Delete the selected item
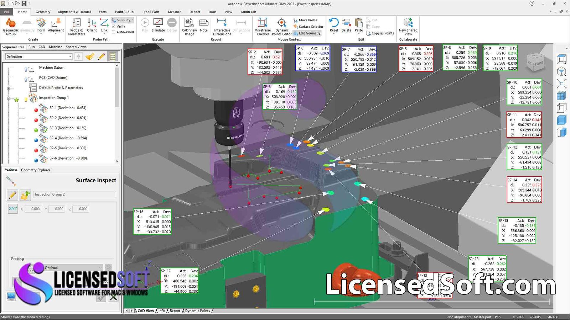 point(346,26)
